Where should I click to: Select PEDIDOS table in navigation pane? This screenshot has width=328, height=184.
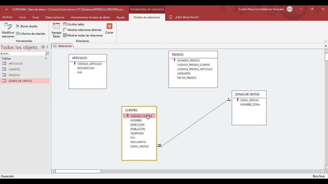point(25,75)
